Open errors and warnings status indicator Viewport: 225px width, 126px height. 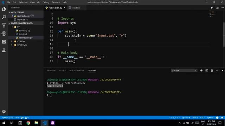[25, 118]
